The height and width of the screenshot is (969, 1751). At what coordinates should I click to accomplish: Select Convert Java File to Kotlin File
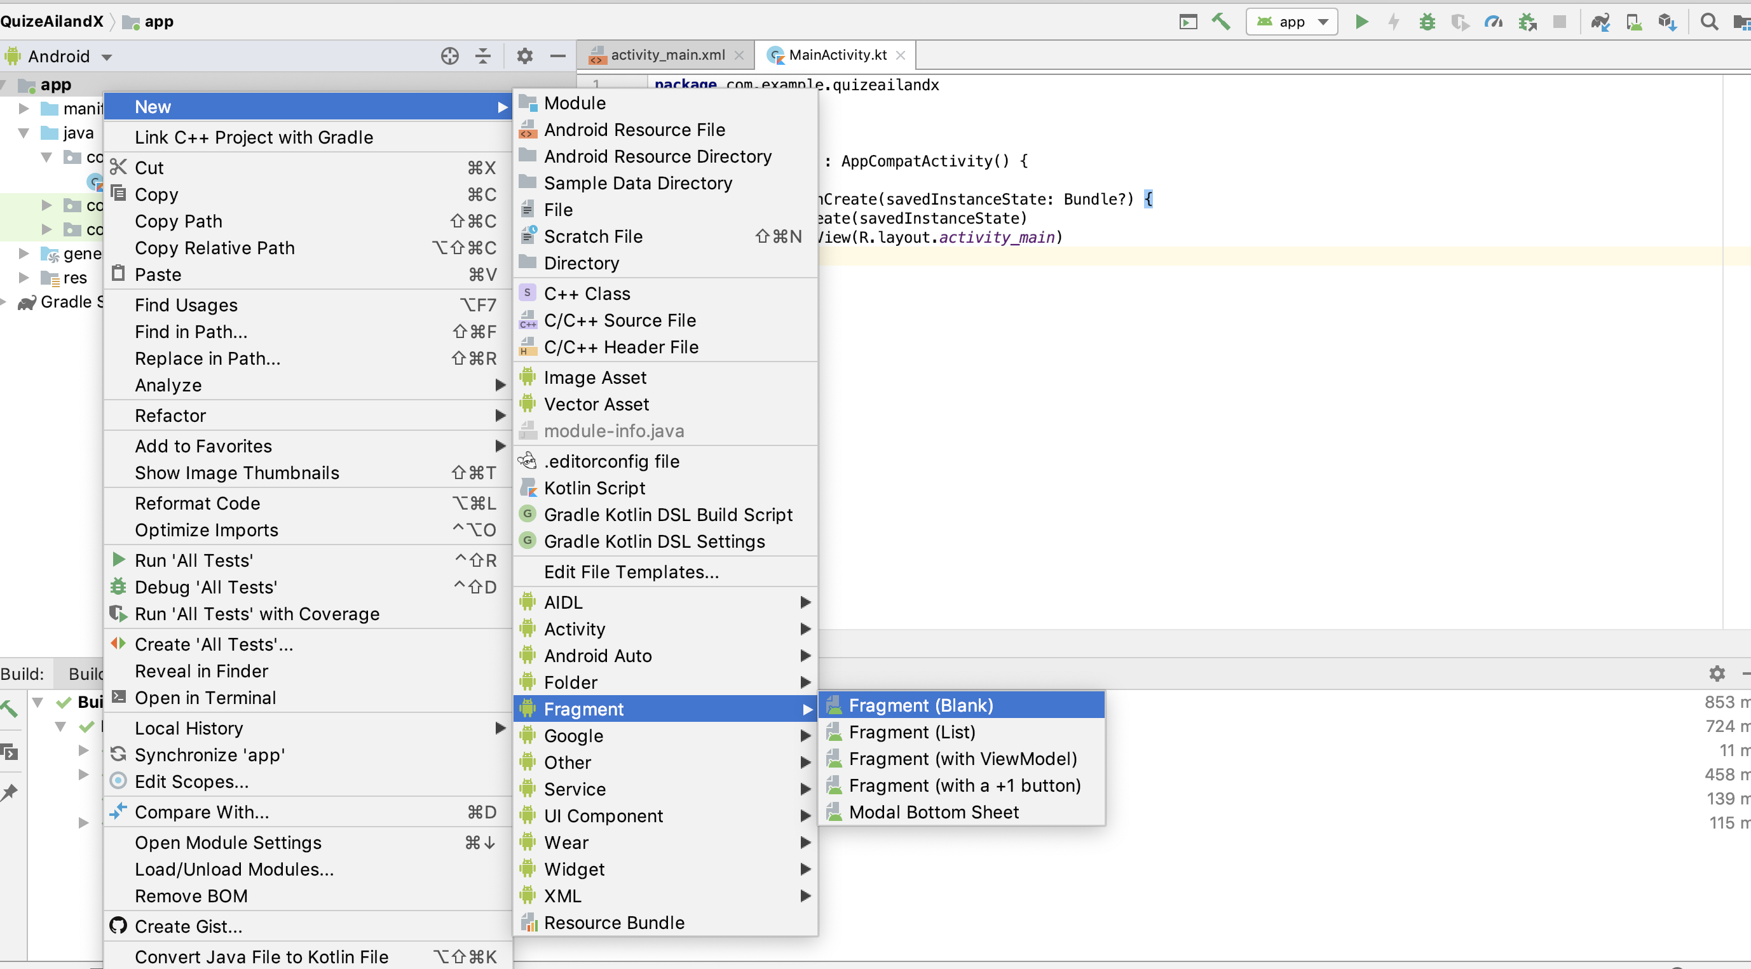coord(308,956)
